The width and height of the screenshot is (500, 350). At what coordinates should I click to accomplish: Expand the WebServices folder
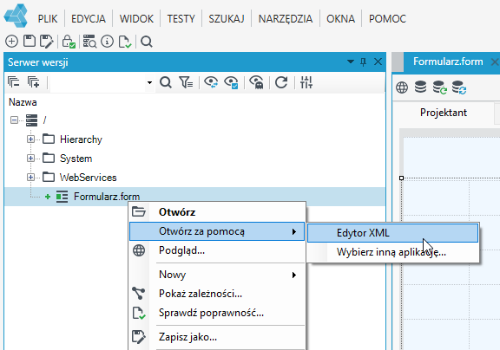click(x=30, y=178)
